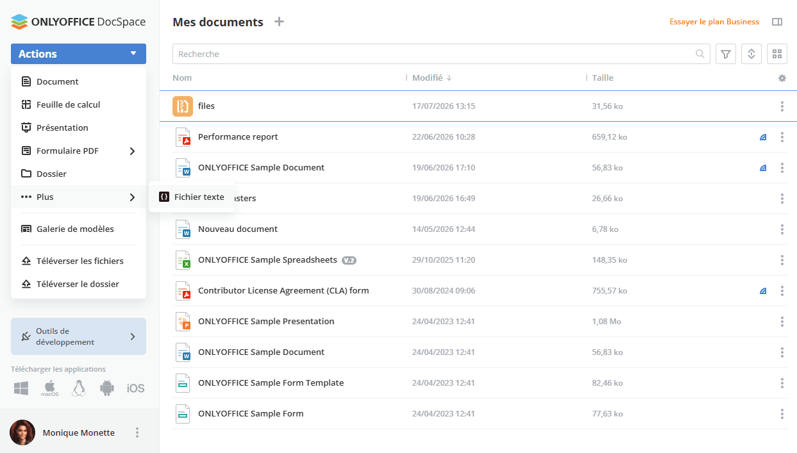Open ONLYOFFICE Sample Form Template

271,383
